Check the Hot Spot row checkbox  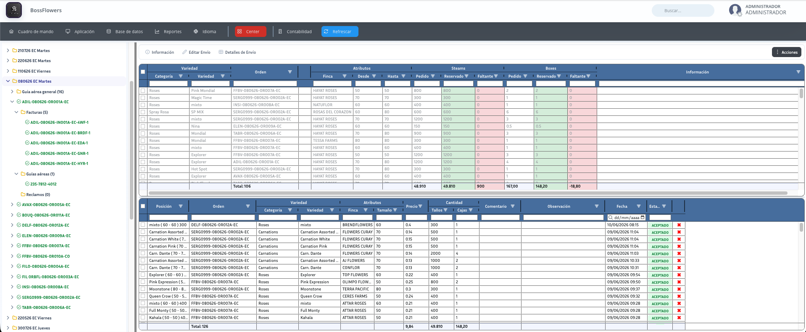pyautogui.click(x=143, y=169)
